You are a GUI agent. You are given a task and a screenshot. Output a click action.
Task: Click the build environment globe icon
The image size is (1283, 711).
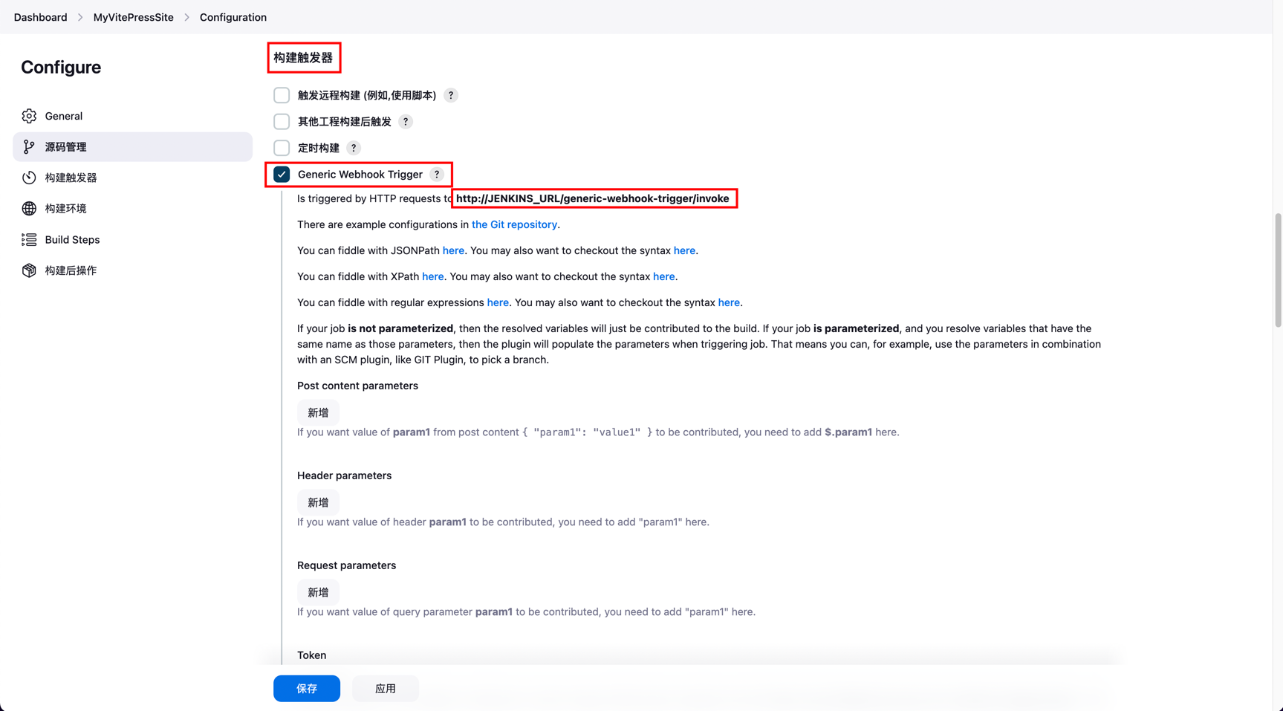[29, 209]
